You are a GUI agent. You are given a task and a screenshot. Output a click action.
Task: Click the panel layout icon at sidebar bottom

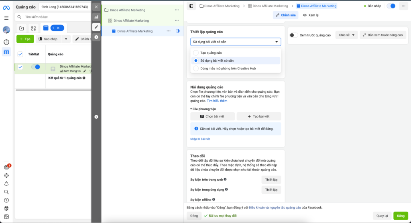(6, 217)
